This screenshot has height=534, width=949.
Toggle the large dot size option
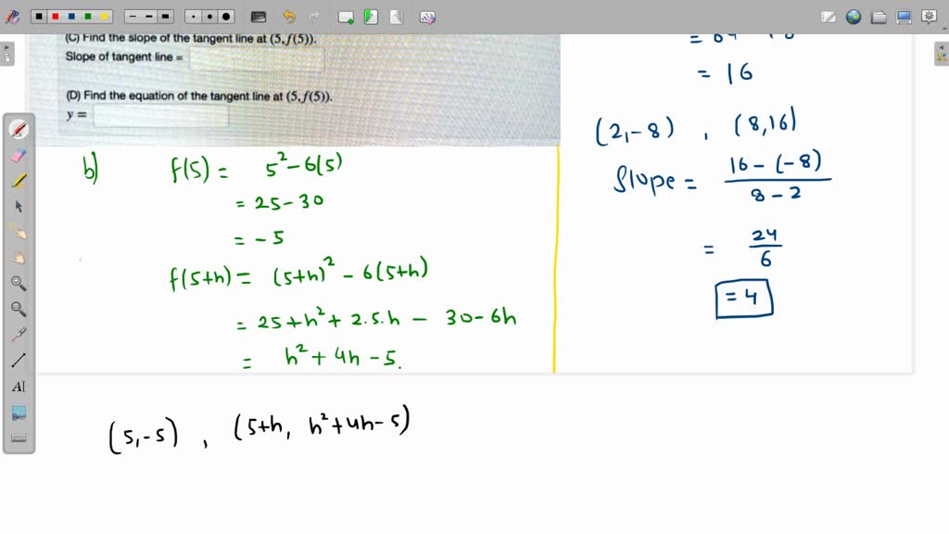tap(225, 16)
